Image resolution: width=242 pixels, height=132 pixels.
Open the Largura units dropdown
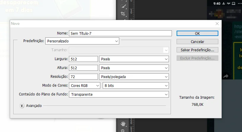point(134,59)
